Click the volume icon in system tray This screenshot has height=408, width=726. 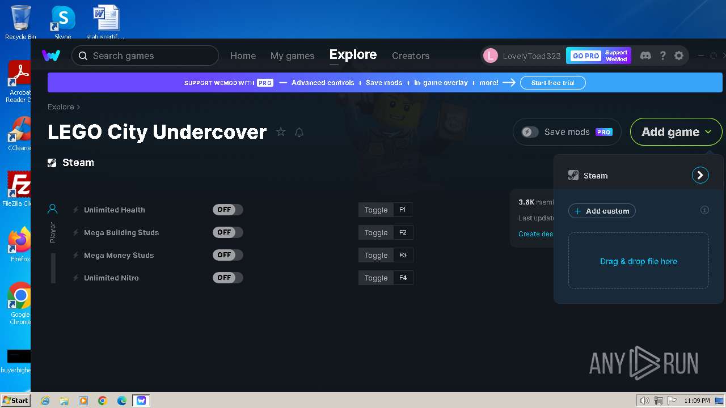644,401
